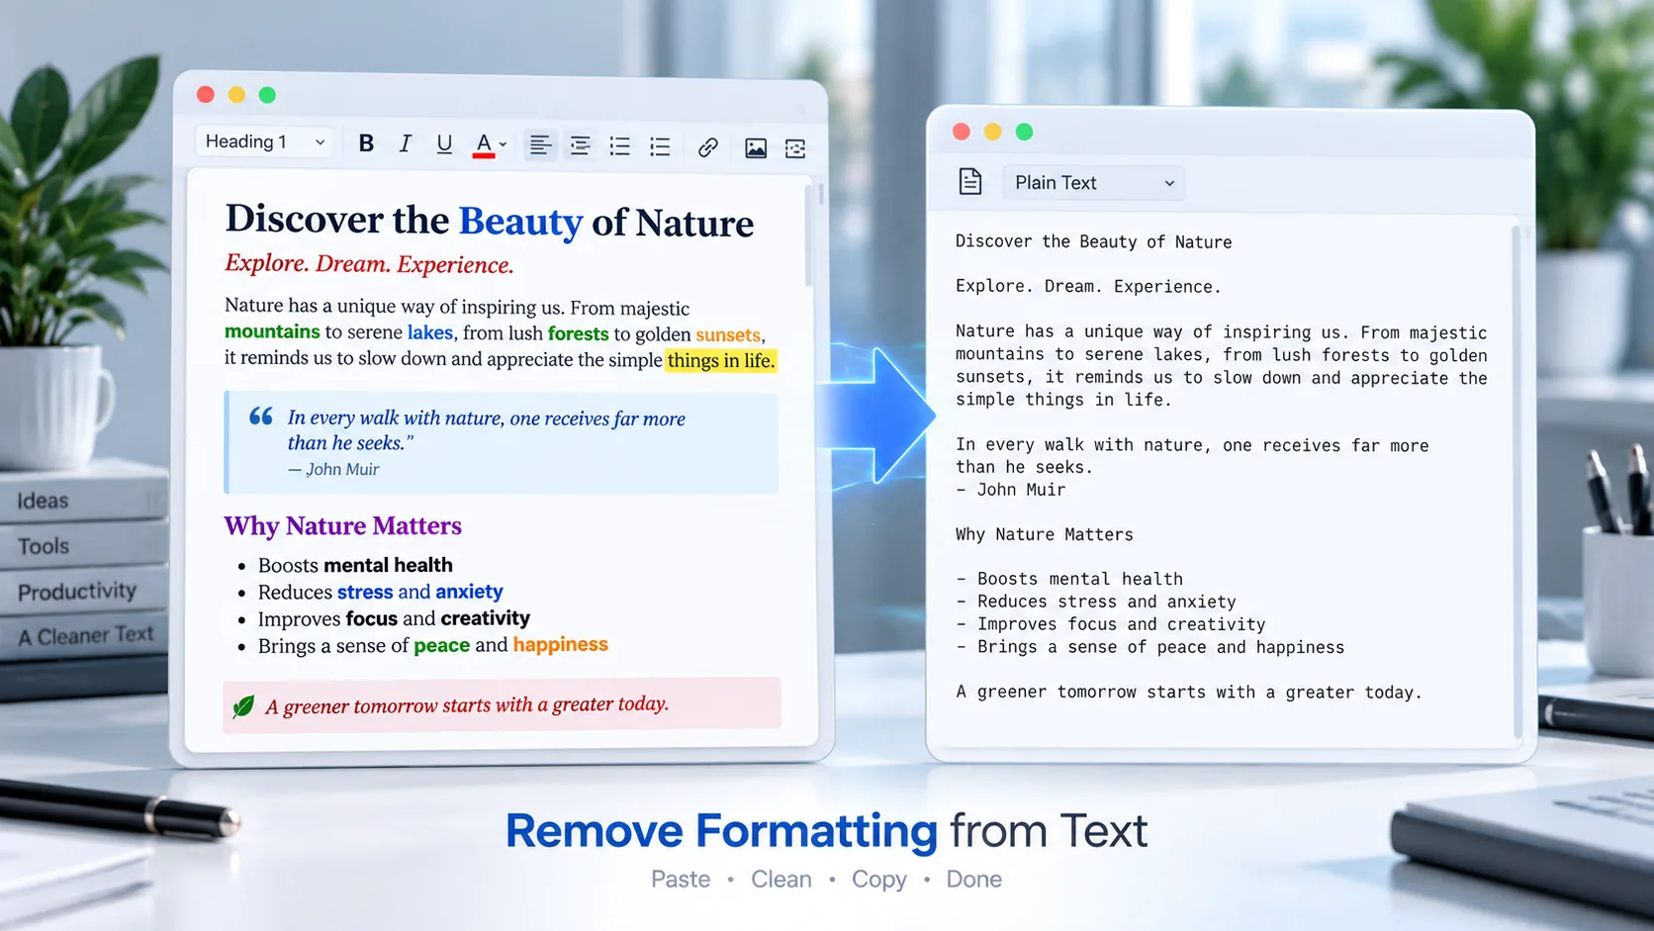Click the "— John Muir" attribution in the formatted quote
Viewport: 1654px width, 931px height.
click(x=333, y=469)
